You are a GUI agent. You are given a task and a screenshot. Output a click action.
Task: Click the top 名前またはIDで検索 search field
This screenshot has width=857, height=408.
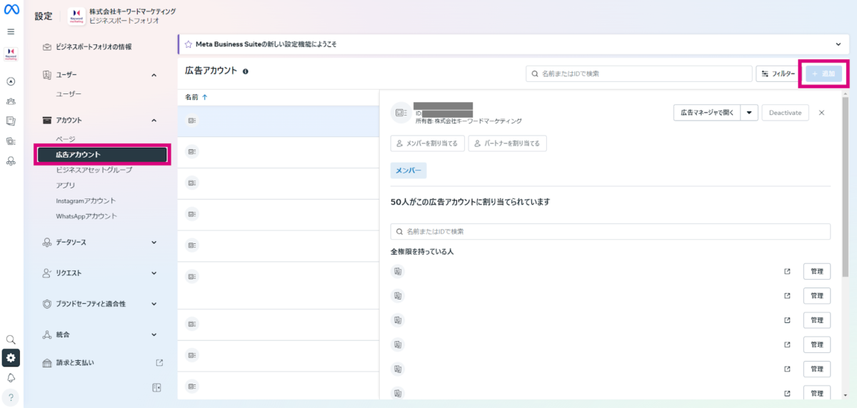(x=639, y=73)
